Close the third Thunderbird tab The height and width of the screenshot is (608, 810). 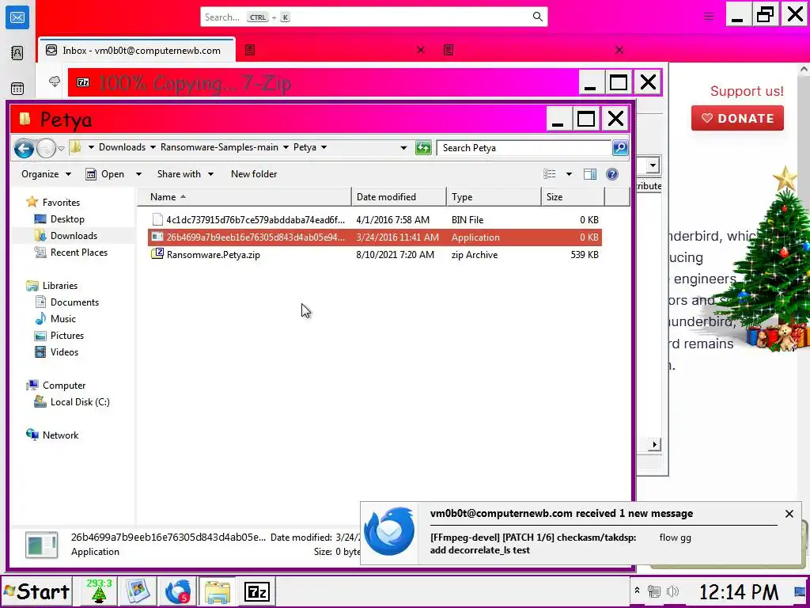[619, 50]
